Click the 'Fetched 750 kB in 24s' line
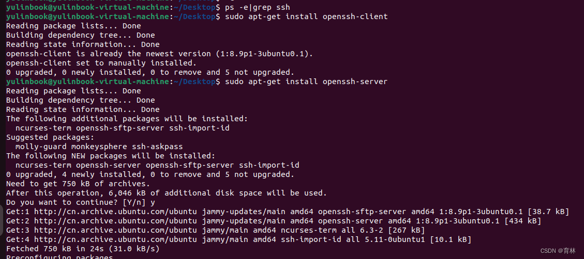The width and height of the screenshot is (584, 259). click(x=83, y=249)
